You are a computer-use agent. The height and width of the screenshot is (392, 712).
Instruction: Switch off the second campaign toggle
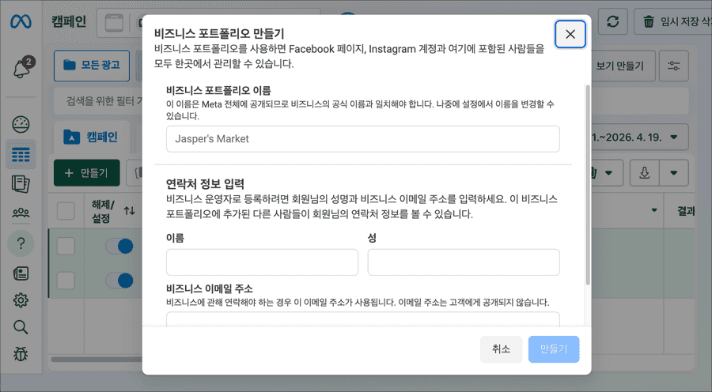tap(119, 281)
